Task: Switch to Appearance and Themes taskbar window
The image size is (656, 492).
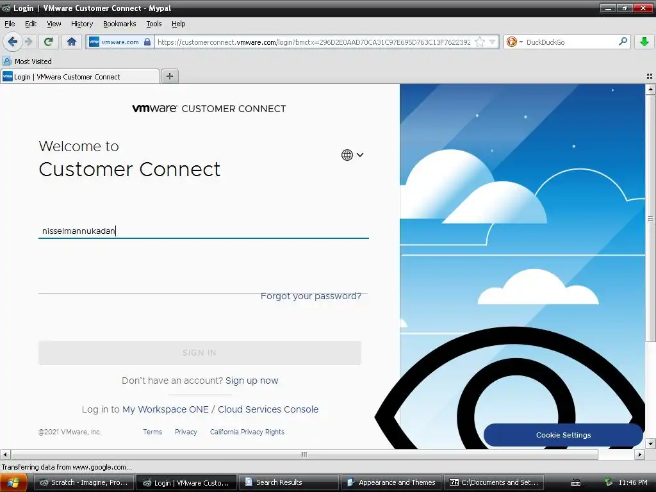Action: tap(392, 482)
